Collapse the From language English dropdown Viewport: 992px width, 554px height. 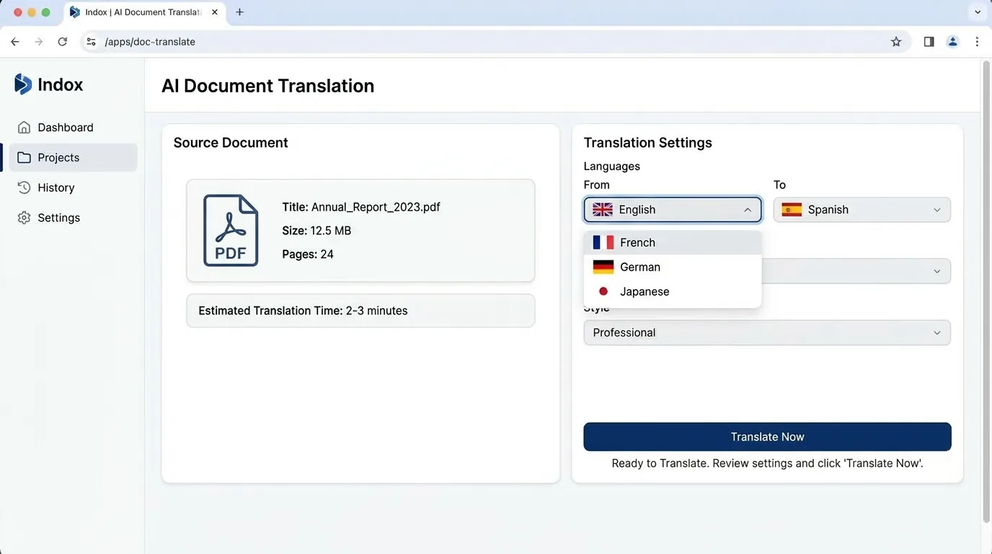pos(673,210)
